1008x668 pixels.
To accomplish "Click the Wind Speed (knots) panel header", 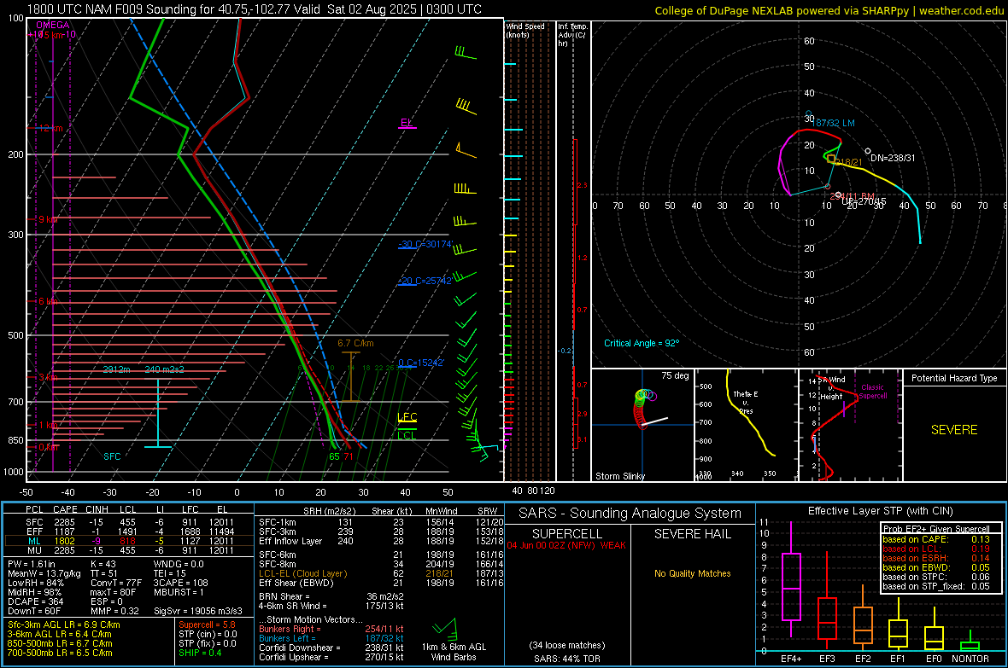I will 525,30.
